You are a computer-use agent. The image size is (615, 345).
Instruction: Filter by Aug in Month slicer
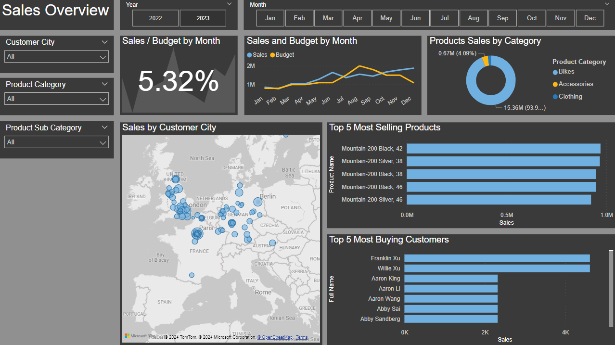click(474, 18)
